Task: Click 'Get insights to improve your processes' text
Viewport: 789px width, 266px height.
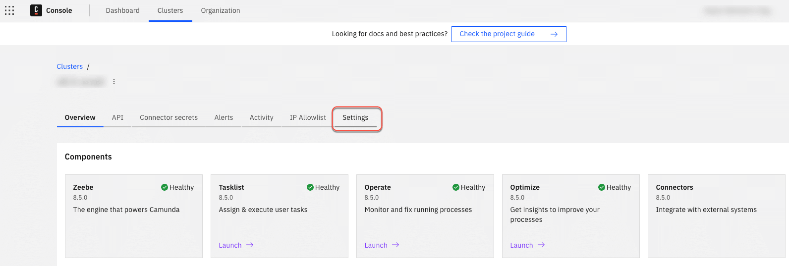Action: [x=555, y=214]
